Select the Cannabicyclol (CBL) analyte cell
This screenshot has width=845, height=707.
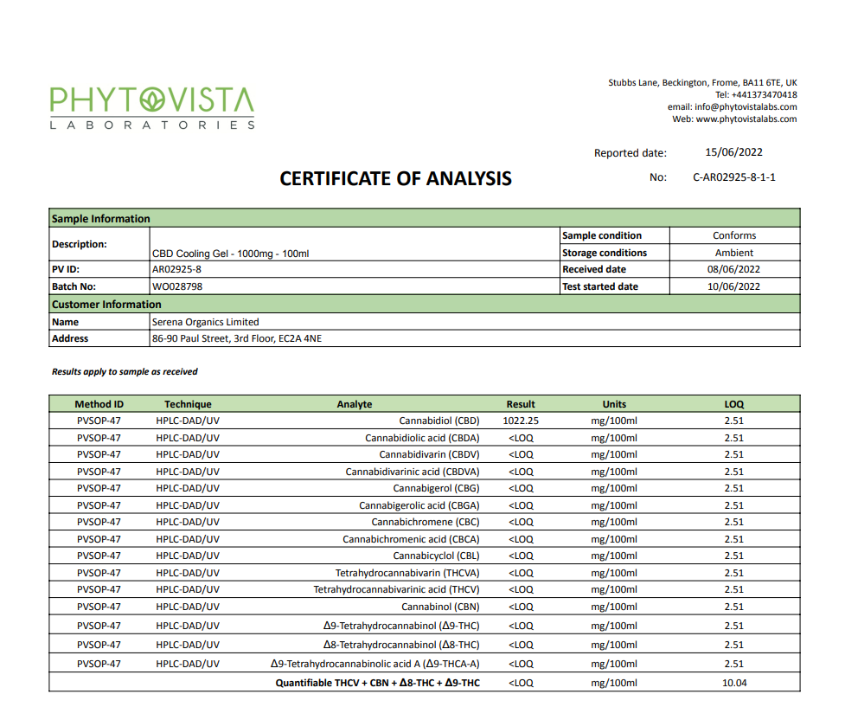pyautogui.click(x=436, y=556)
